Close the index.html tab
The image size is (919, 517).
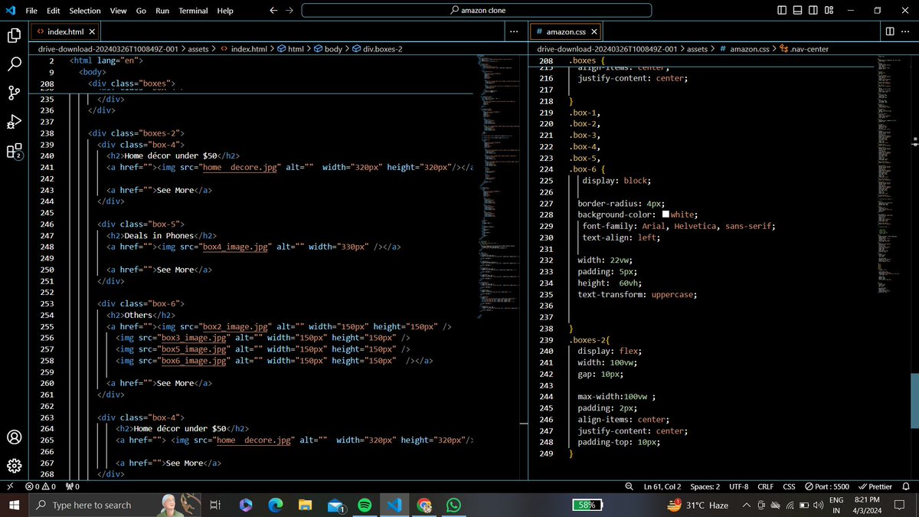coord(92,31)
